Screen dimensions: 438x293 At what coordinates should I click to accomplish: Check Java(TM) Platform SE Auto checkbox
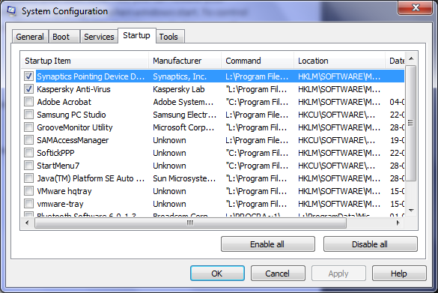pos(28,178)
